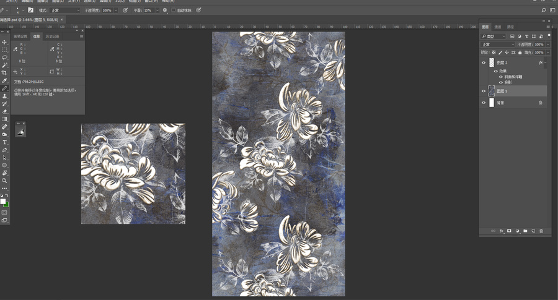Create new adjustment layer icon
The width and height of the screenshot is (558, 300).
pyautogui.click(x=517, y=231)
